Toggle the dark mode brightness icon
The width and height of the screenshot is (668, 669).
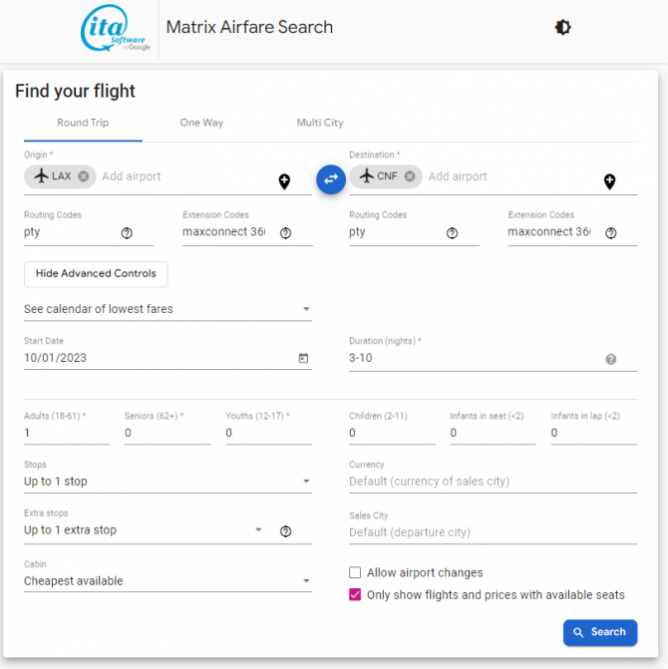click(x=562, y=27)
